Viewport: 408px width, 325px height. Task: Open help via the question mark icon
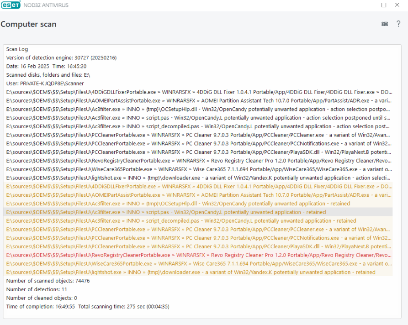(398, 24)
